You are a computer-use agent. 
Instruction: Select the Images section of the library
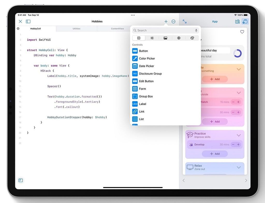165,38
